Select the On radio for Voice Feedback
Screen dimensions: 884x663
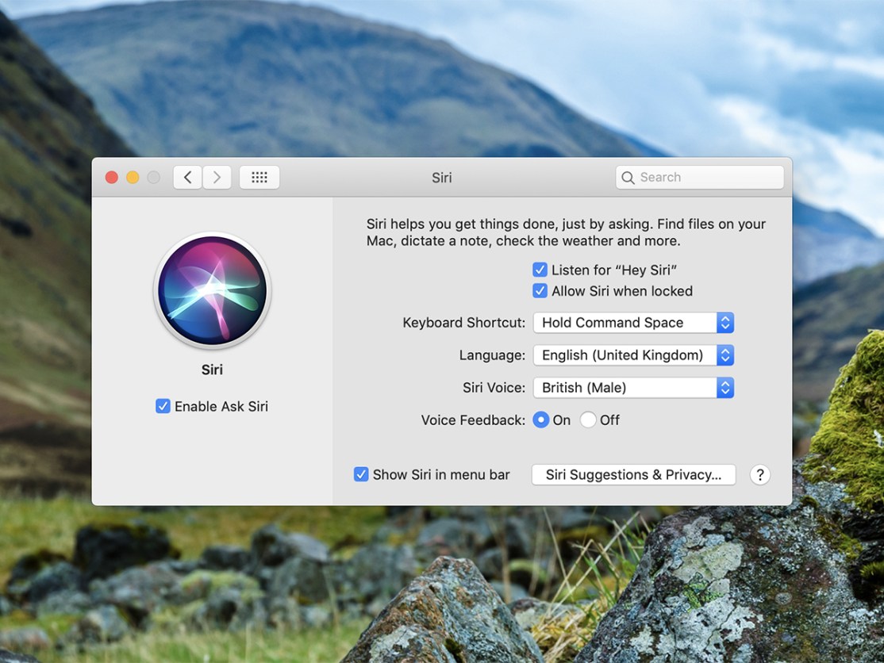pyautogui.click(x=540, y=420)
